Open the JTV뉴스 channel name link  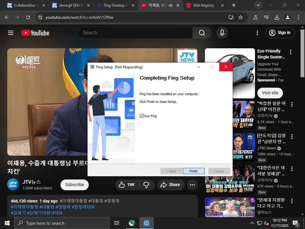click(x=32, y=182)
